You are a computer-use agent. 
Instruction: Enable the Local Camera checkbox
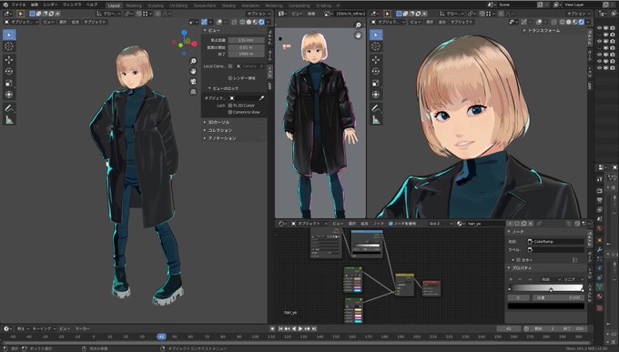230,65
